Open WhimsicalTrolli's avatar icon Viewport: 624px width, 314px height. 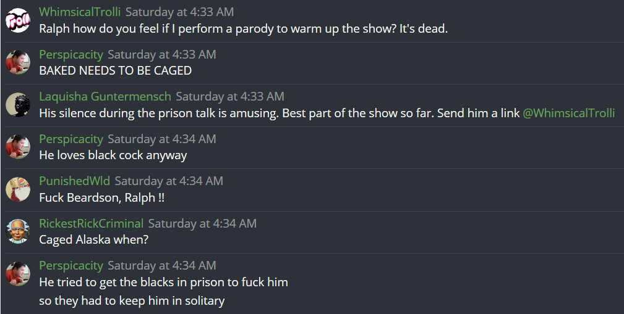coord(18,20)
